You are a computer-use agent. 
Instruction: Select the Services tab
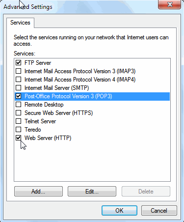[20, 23]
